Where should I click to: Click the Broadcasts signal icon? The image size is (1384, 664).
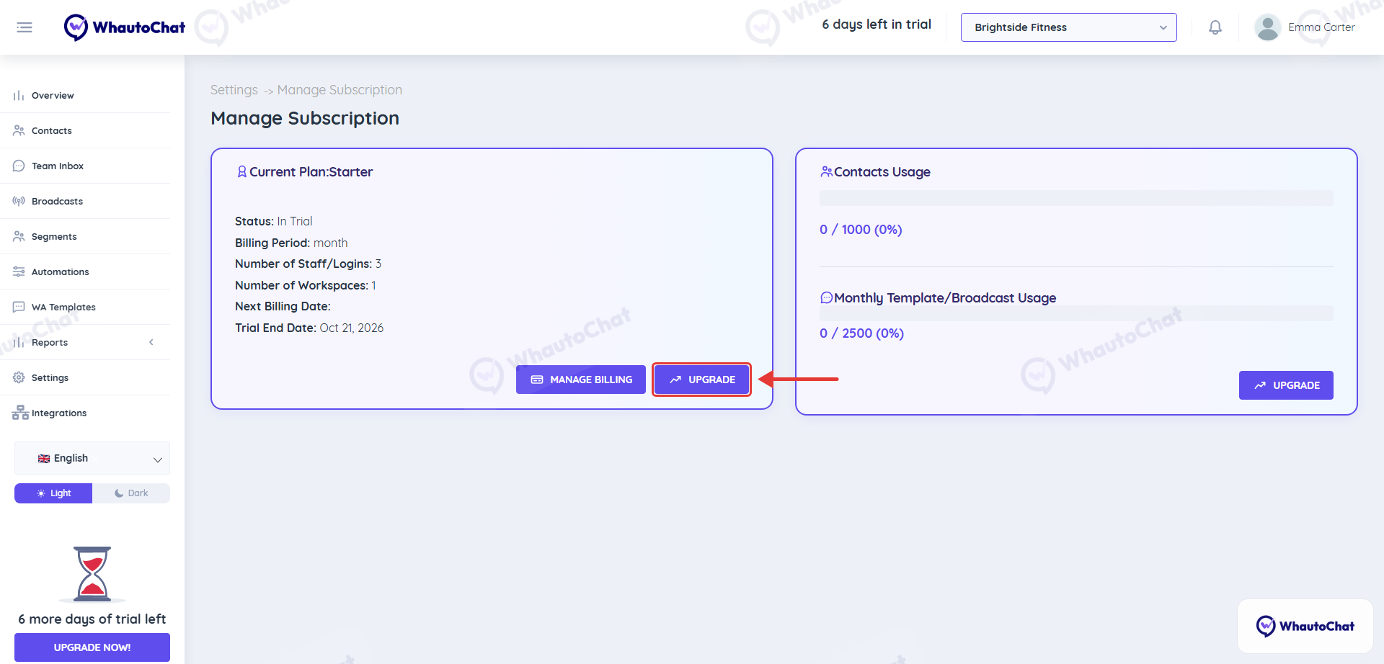pos(19,201)
